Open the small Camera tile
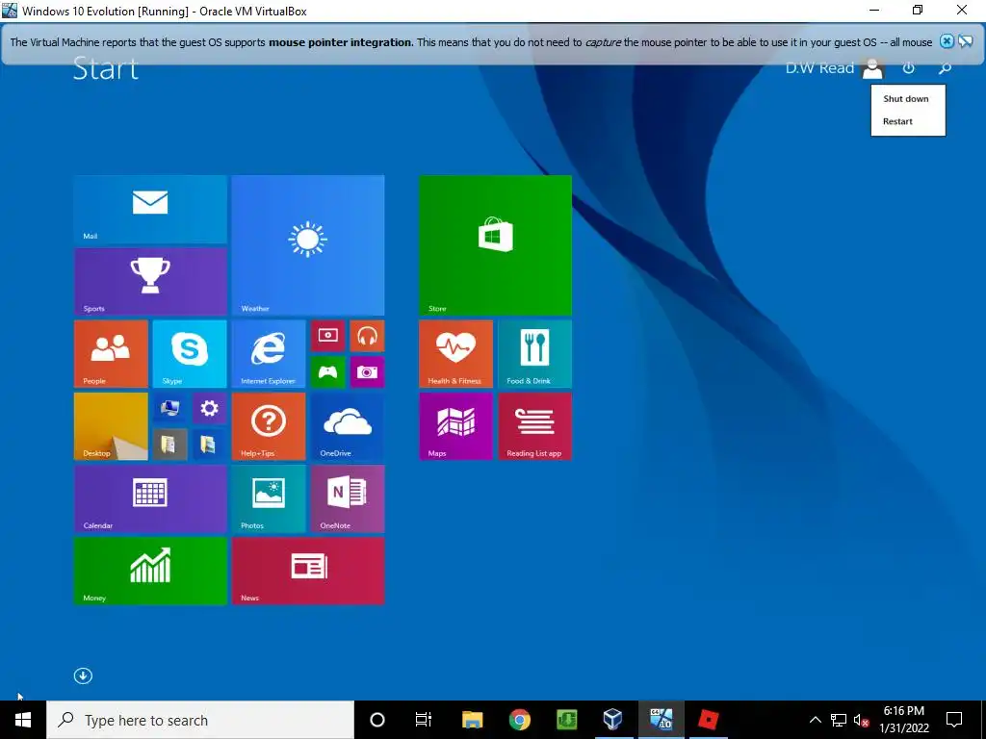 point(367,372)
